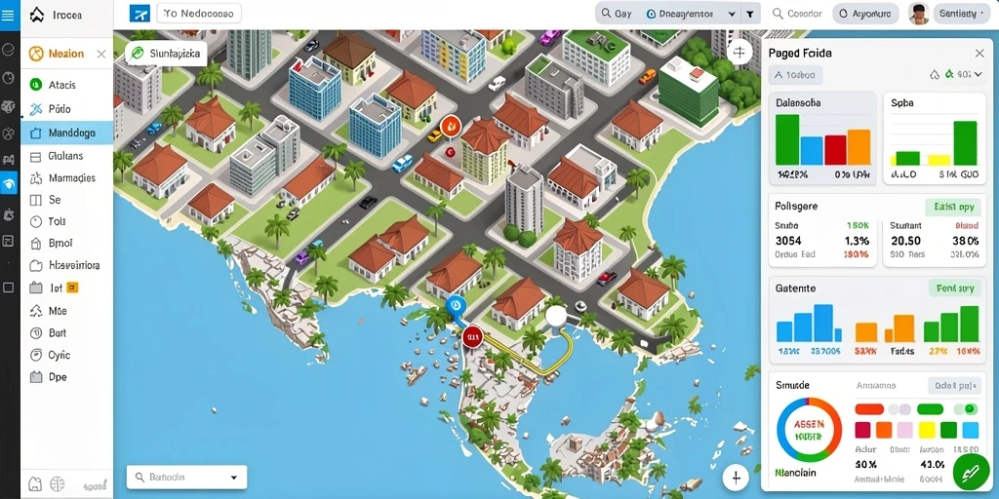
Task: Click the user avatar photo
Action: pyautogui.click(x=918, y=14)
